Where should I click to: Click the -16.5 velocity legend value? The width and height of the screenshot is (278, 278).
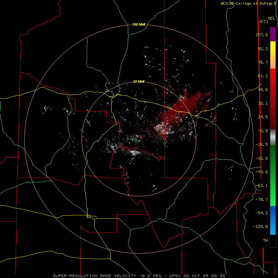pos(262,145)
